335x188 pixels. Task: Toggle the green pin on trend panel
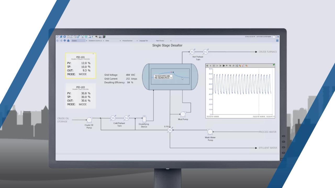274,64
